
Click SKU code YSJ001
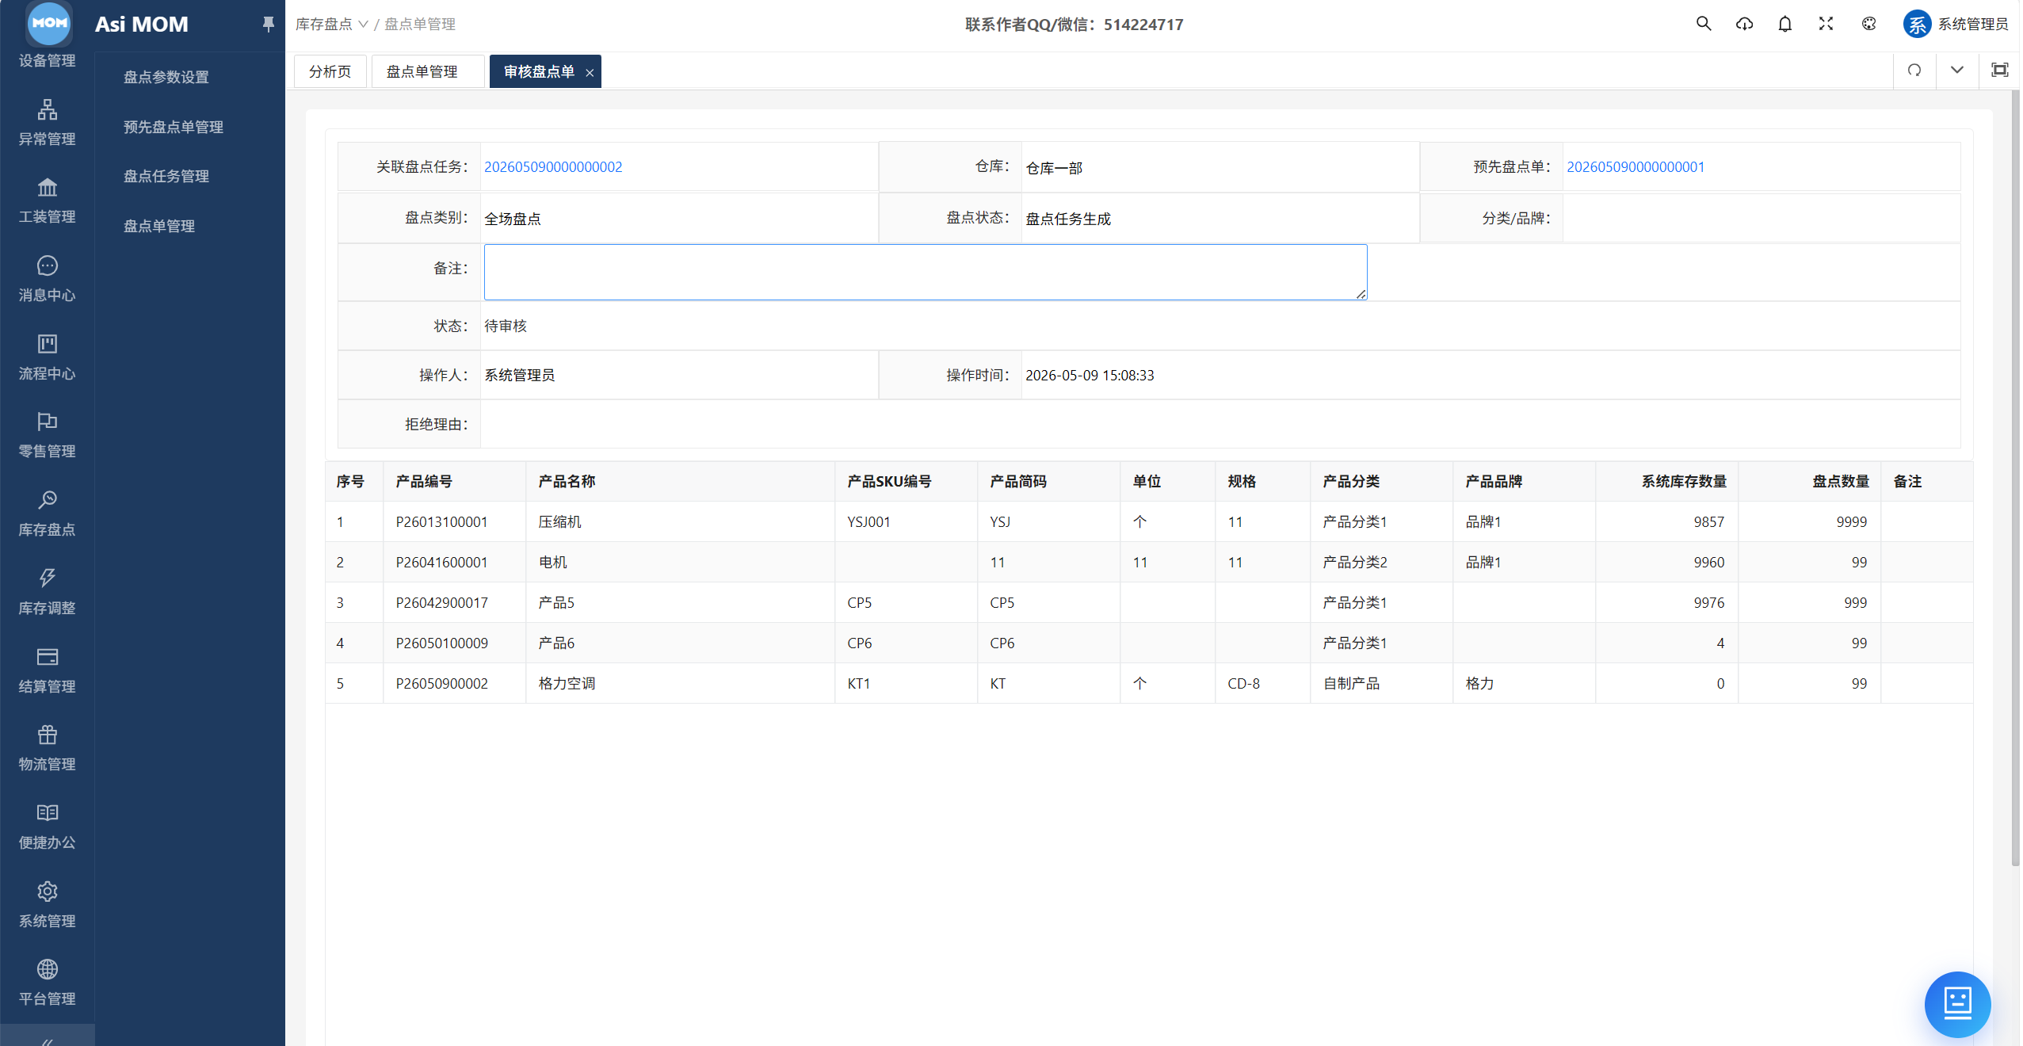[868, 522]
